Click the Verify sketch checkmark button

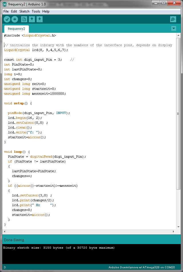tap(7, 19)
